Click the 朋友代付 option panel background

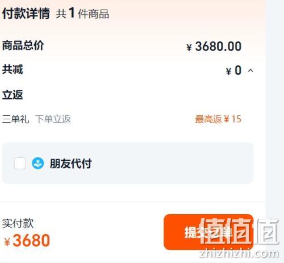pos(128,163)
